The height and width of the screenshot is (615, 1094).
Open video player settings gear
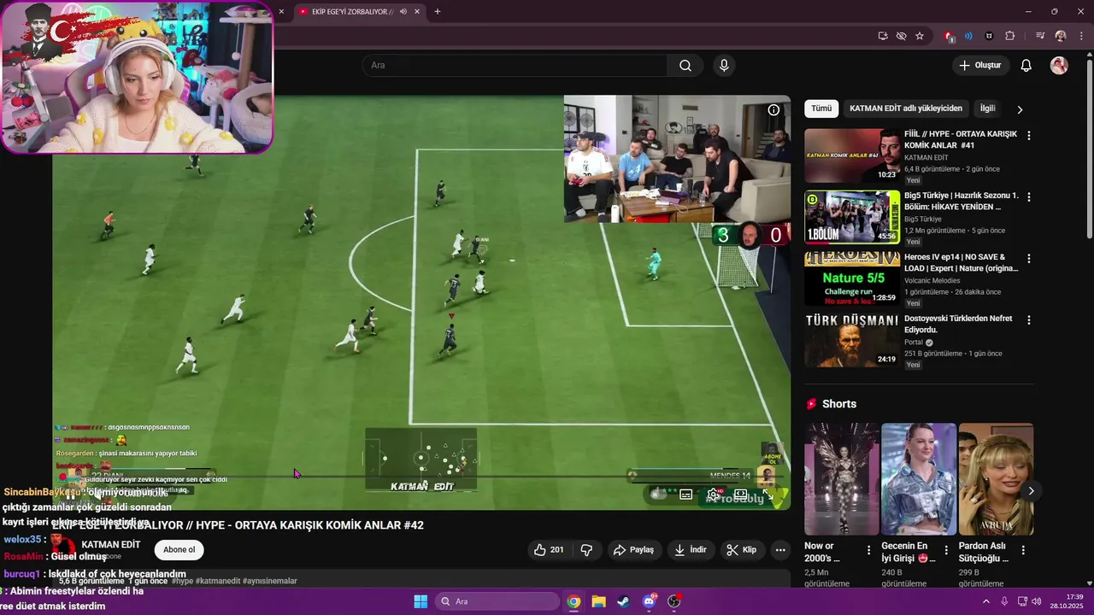[x=713, y=494]
